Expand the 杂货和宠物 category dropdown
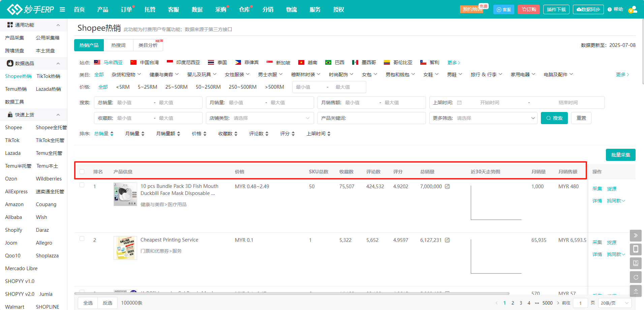The width and height of the screenshot is (644, 310). coord(126,75)
